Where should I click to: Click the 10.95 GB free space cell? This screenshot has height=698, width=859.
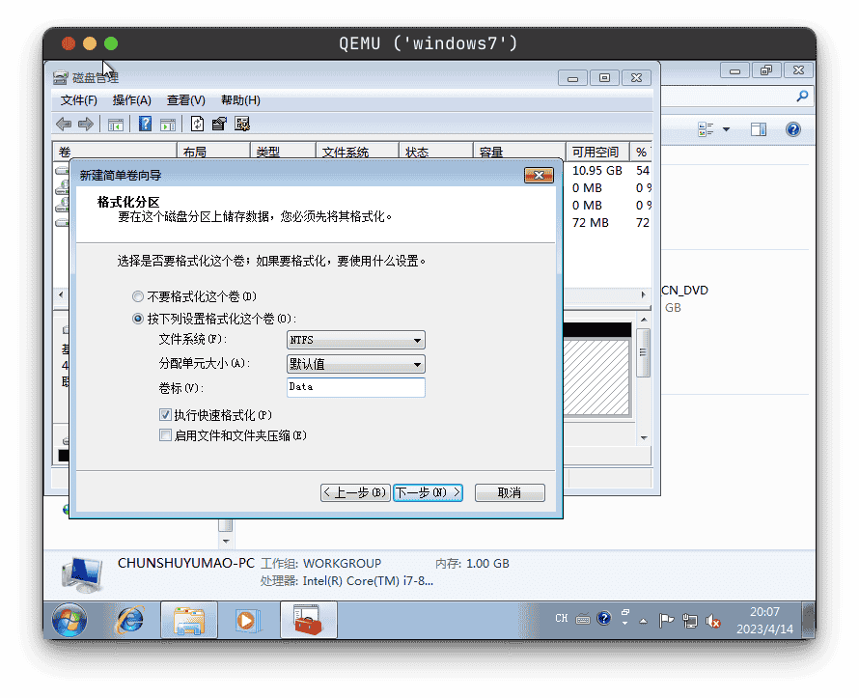tap(597, 170)
